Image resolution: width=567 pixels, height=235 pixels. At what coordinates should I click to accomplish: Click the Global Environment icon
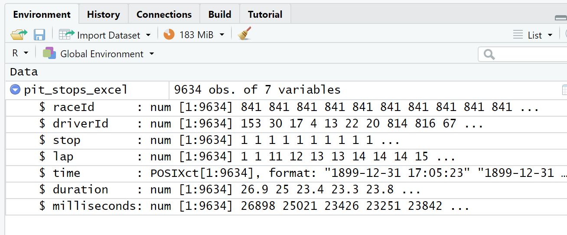click(49, 54)
